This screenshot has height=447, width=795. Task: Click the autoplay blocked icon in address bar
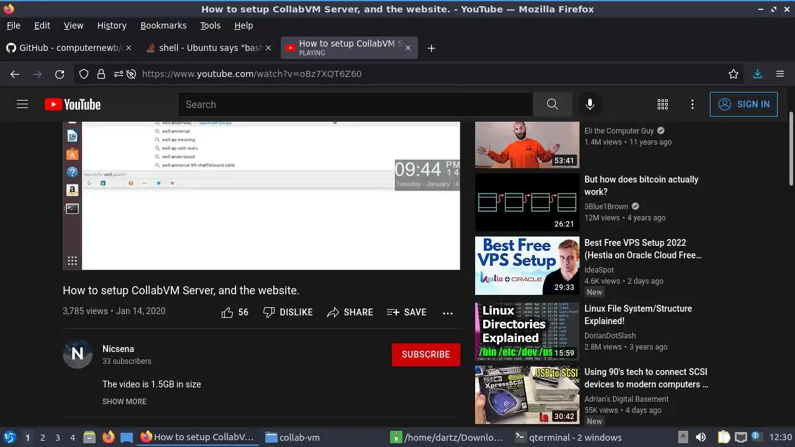[131, 74]
